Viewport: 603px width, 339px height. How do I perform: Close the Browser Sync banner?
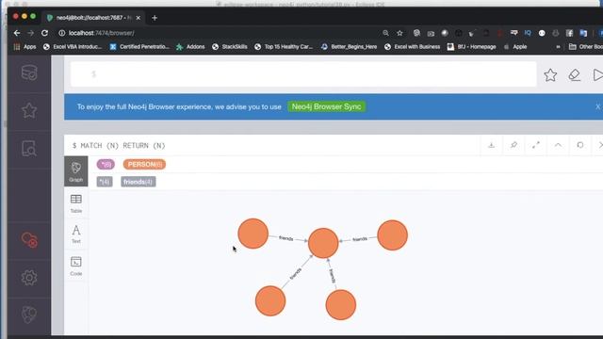(598, 106)
